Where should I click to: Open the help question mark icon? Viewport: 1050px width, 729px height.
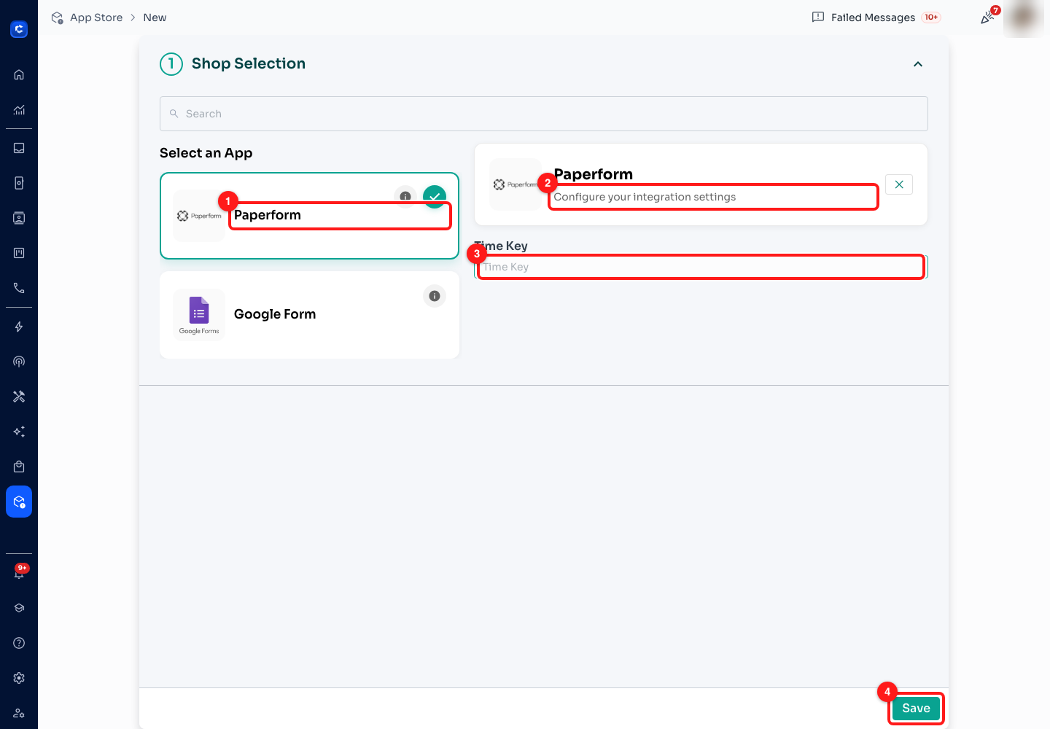tap(19, 643)
